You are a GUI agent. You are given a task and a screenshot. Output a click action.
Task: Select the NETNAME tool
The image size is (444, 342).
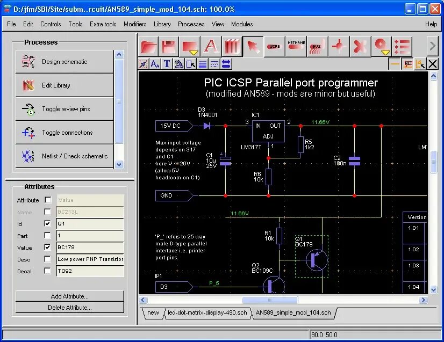(296, 46)
